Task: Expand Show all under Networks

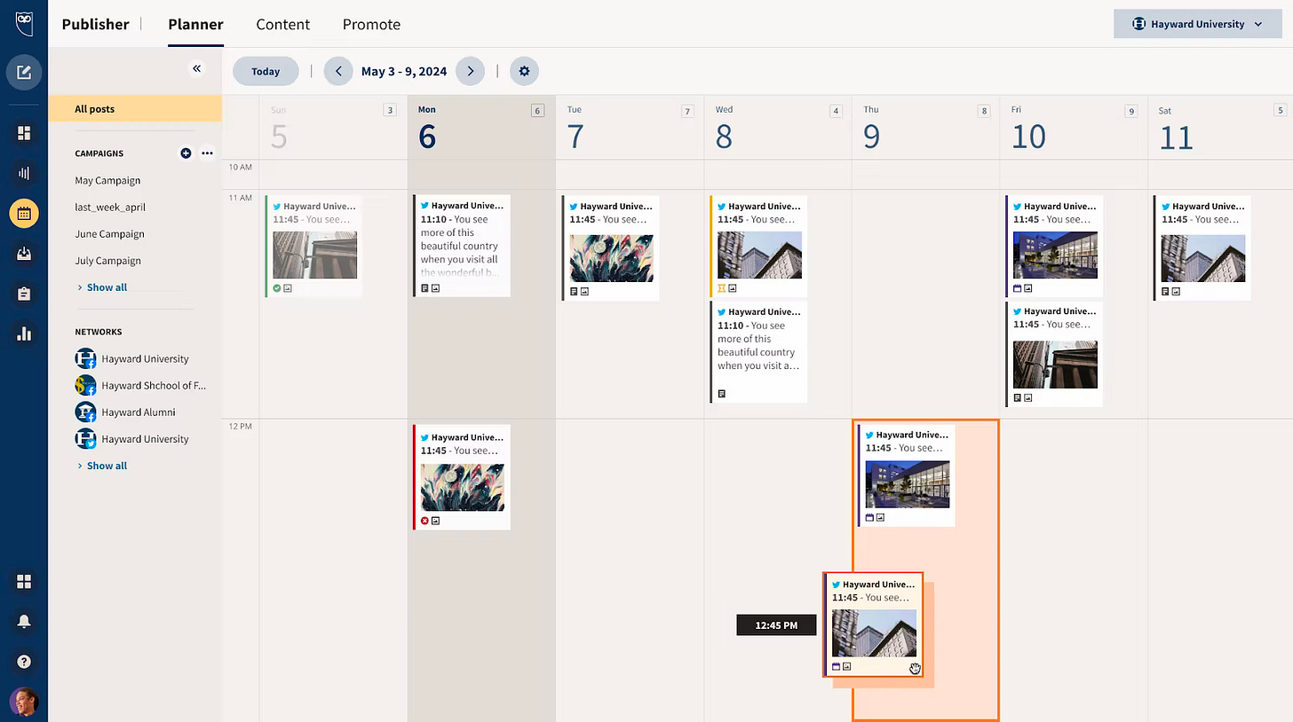Action: tap(102, 466)
